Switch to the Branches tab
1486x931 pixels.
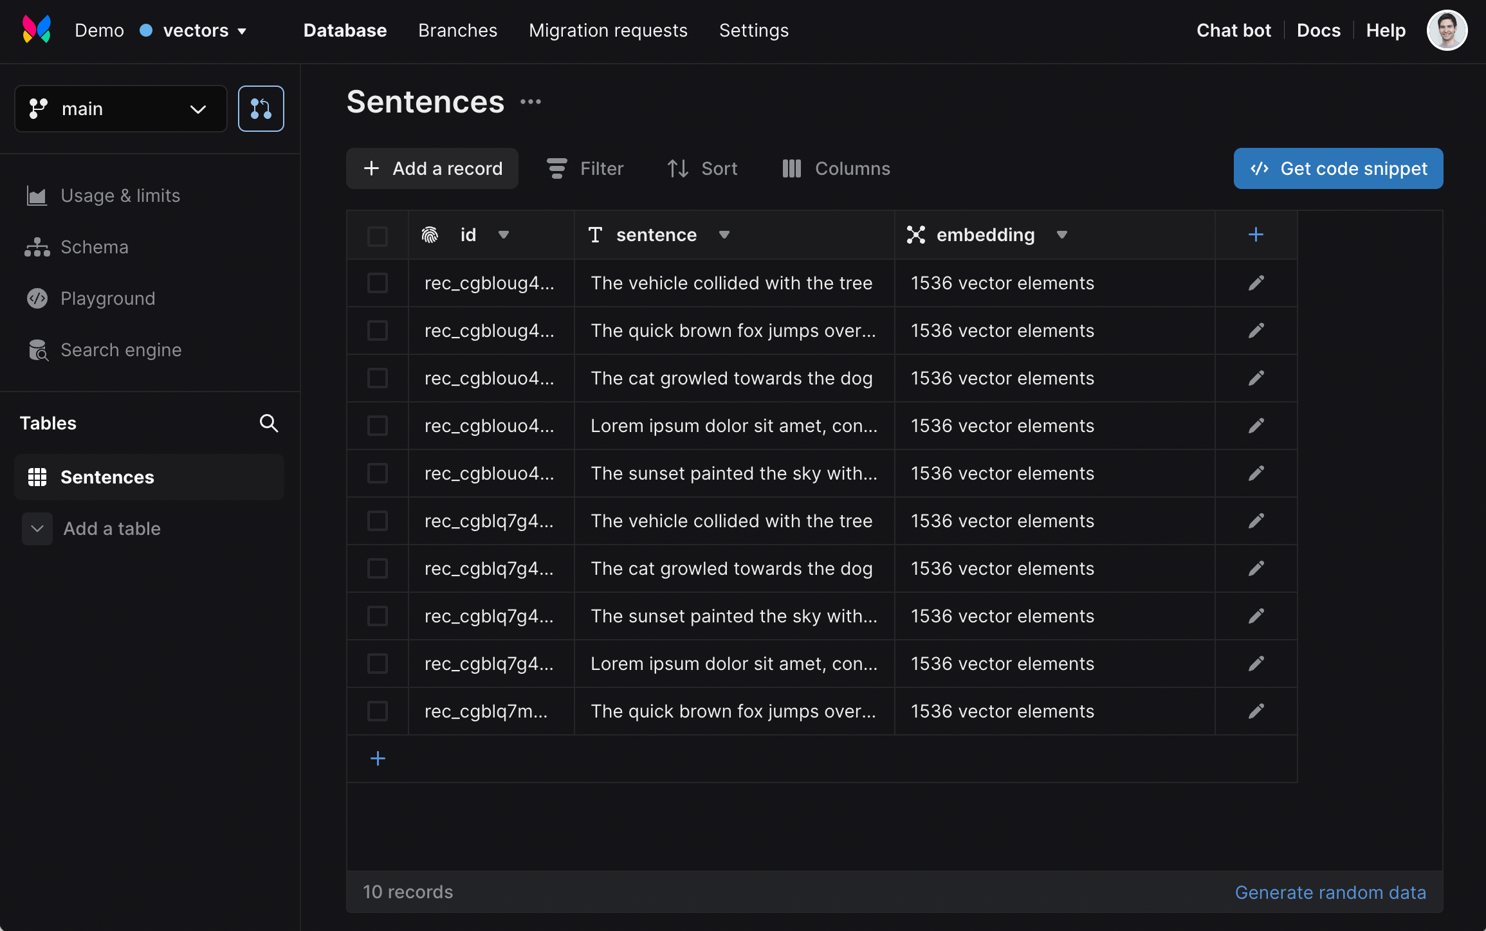(x=457, y=30)
